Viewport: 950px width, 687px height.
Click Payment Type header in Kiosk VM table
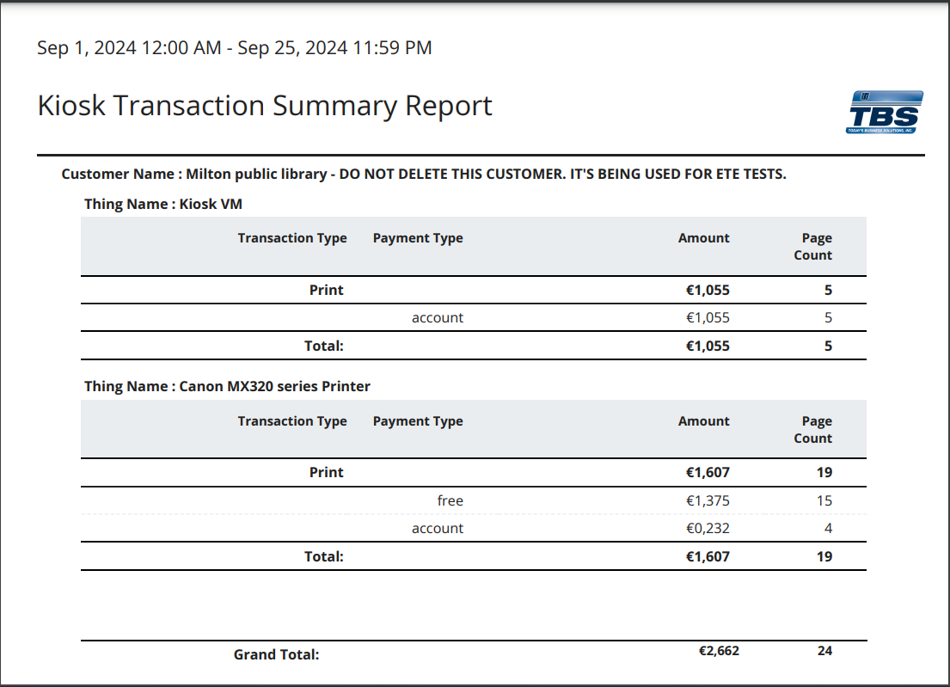tap(418, 238)
